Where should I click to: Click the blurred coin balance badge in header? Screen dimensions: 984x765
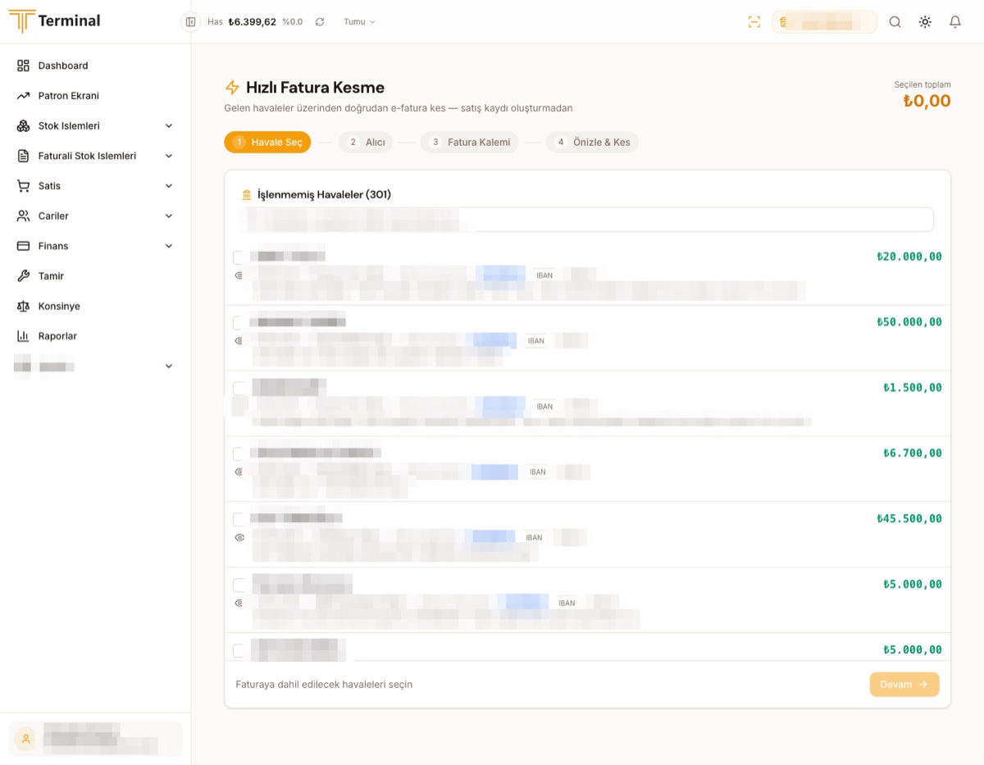(x=824, y=22)
